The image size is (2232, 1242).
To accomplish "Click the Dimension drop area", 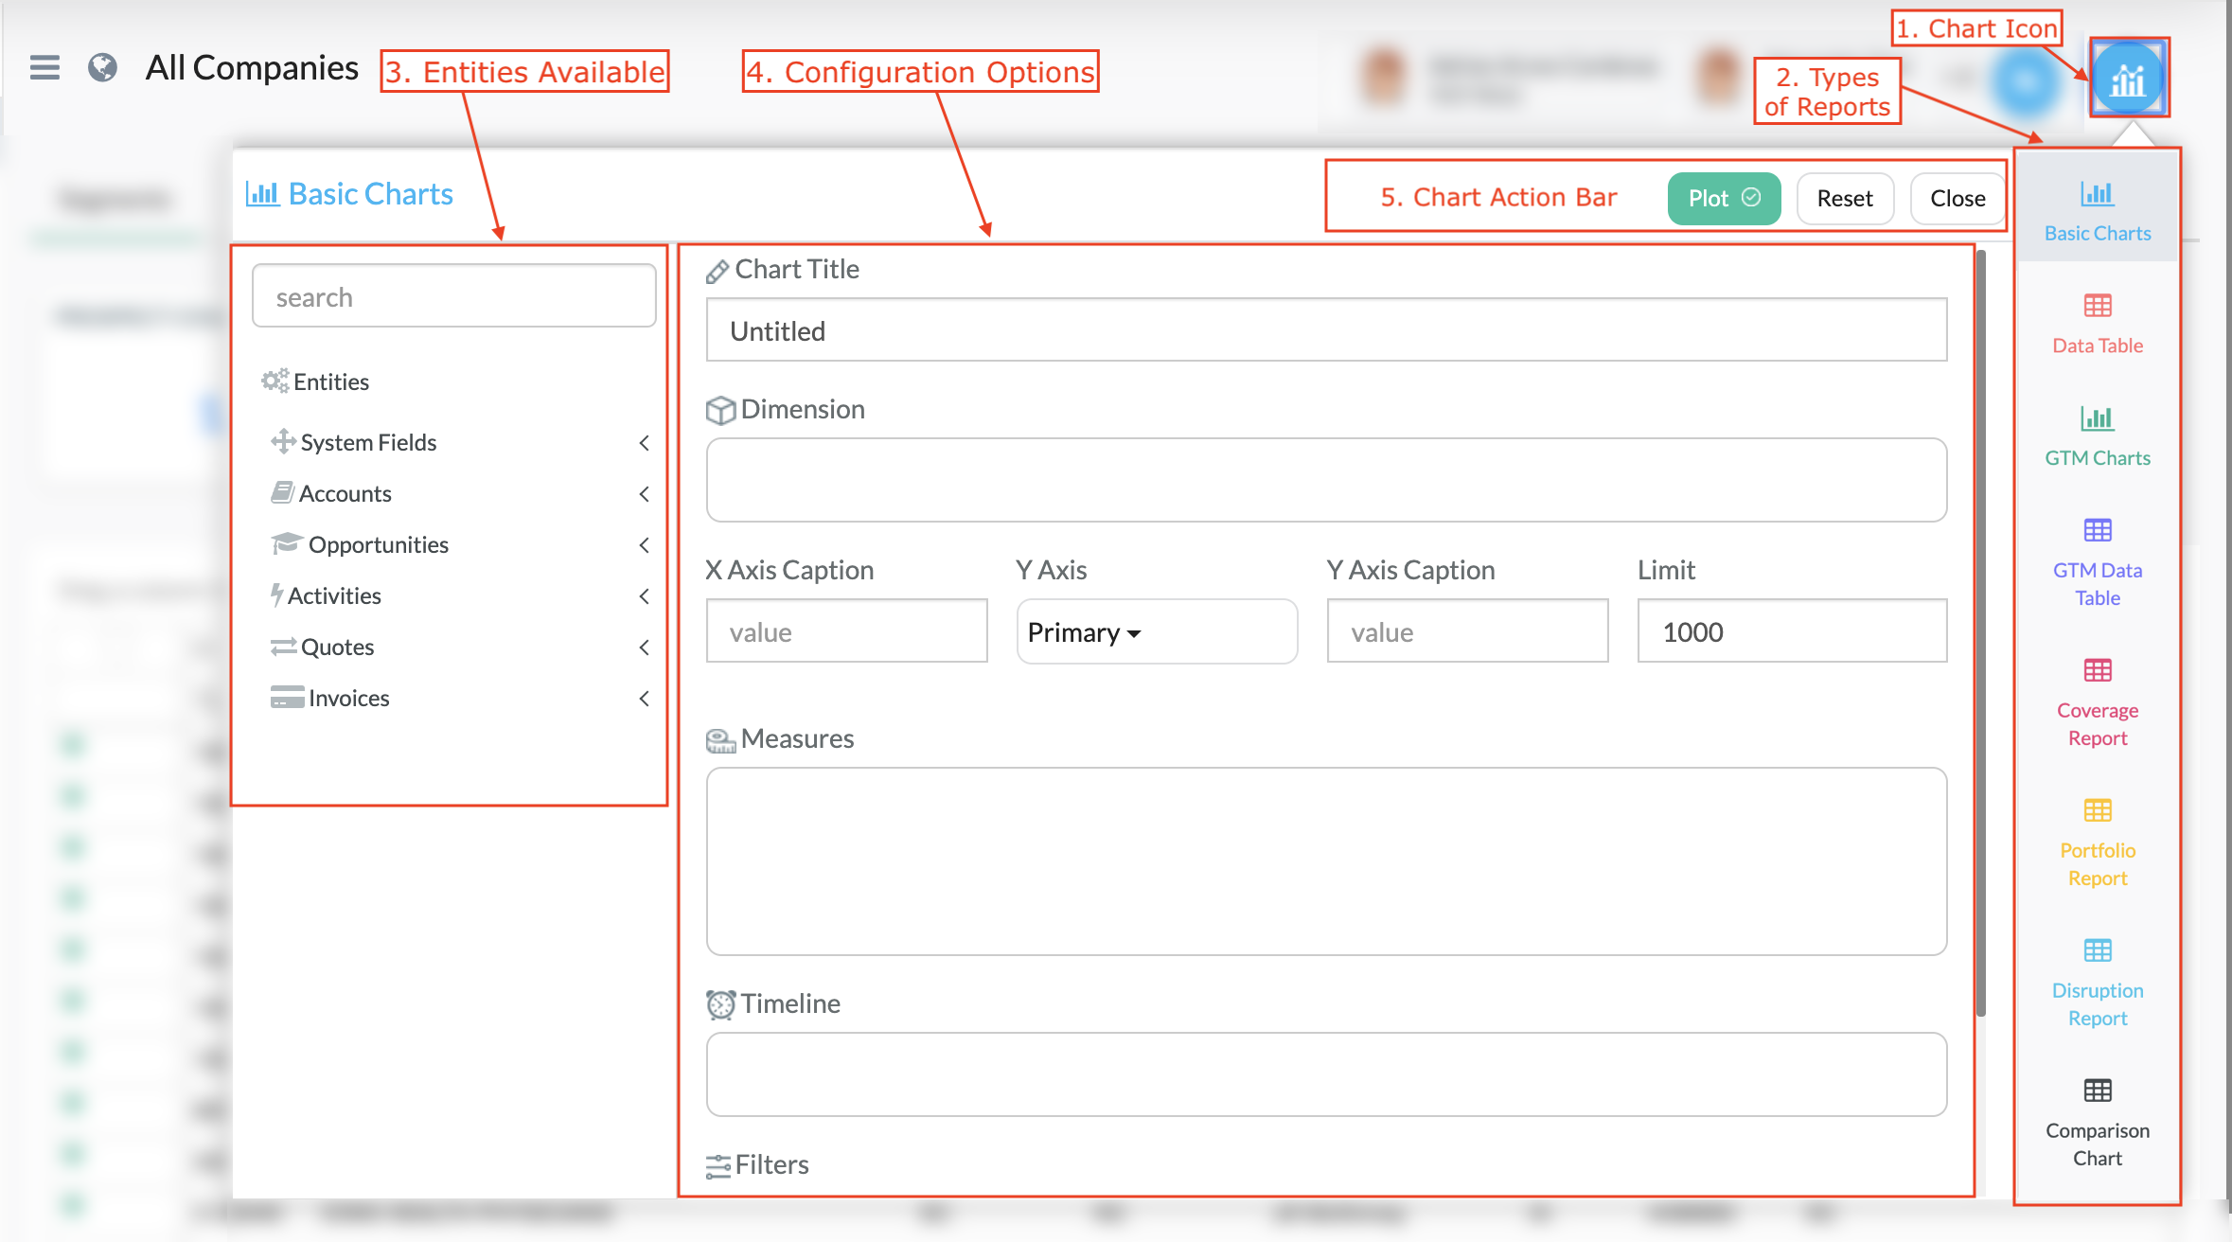I will click(x=1326, y=479).
